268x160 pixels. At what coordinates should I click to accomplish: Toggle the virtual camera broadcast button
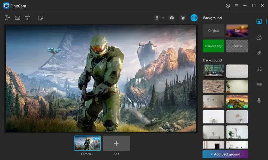194,18
